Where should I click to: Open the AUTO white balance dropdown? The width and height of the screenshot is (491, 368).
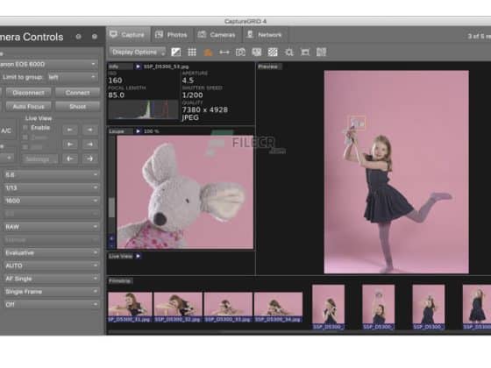(52, 265)
